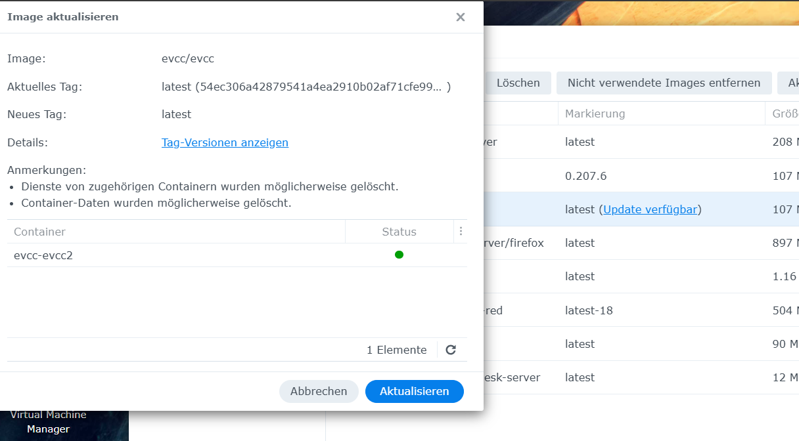Image resolution: width=799 pixels, height=441 pixels.
Task: Sort images by the Markierung column
Action: (657, 114)
